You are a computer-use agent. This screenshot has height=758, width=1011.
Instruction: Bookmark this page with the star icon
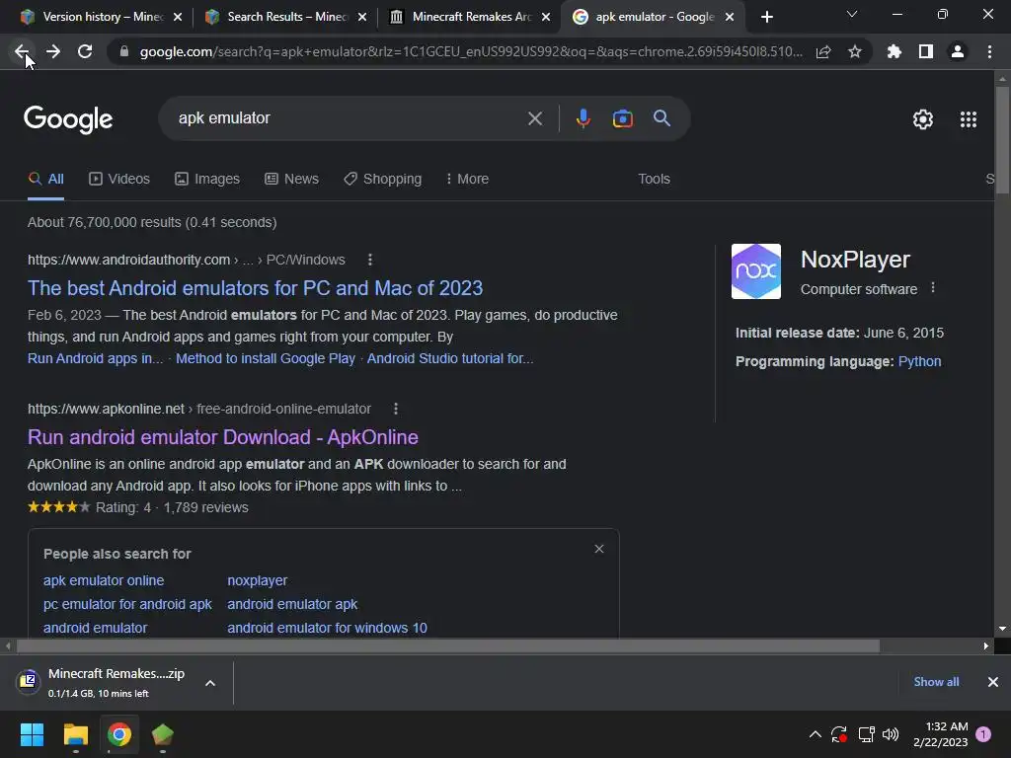(x=855, y=51)
